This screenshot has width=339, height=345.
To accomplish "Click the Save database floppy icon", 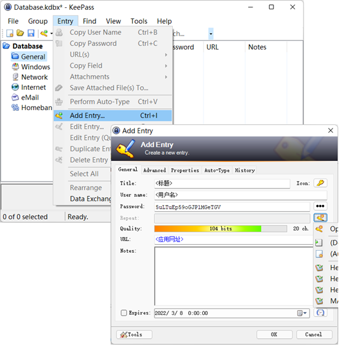I will [x=31, y=33].
